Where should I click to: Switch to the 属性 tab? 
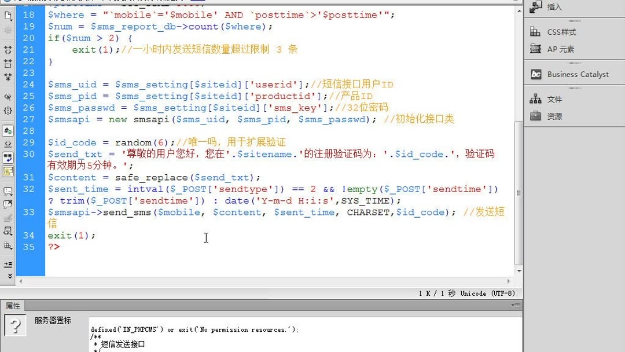coord(13,306)
